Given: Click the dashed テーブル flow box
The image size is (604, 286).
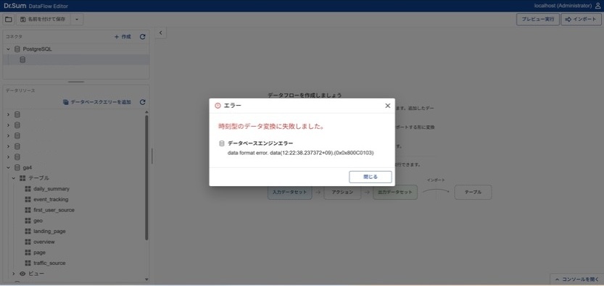Looking at the screenshot, I should [x=473, y=192].
